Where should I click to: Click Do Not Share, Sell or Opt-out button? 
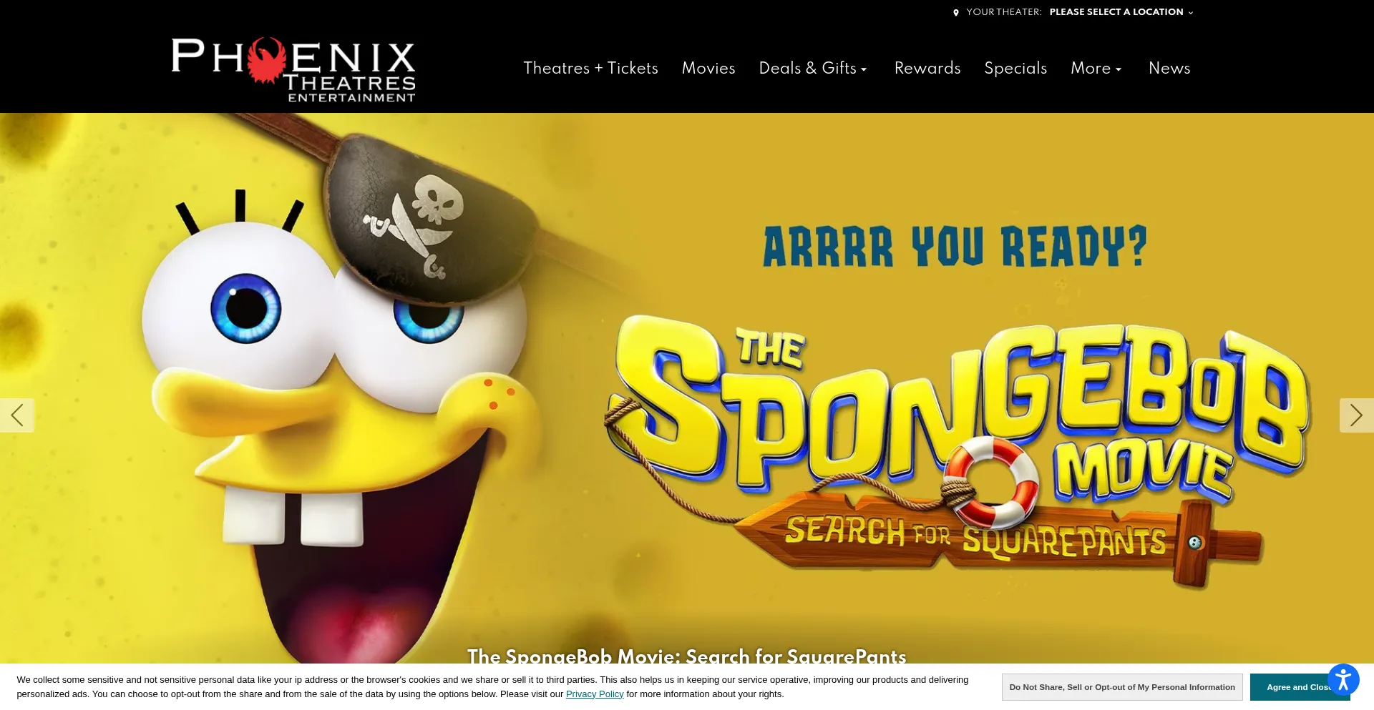[1122, 687]
